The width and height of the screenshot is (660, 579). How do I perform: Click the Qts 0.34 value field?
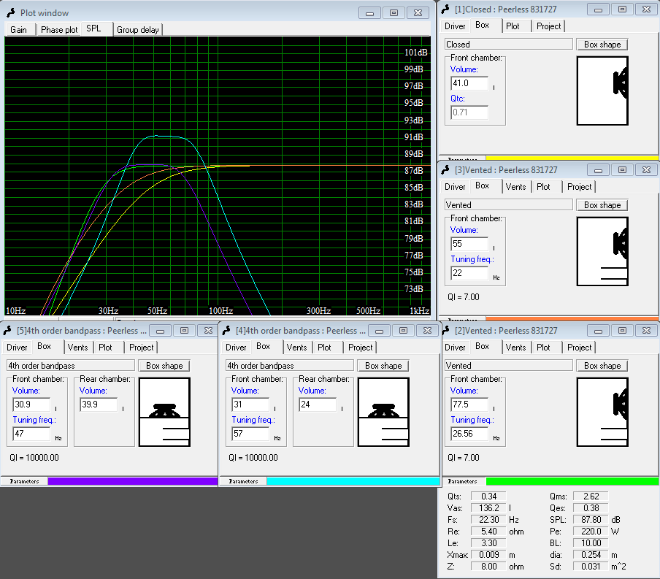tap(488, 496)
